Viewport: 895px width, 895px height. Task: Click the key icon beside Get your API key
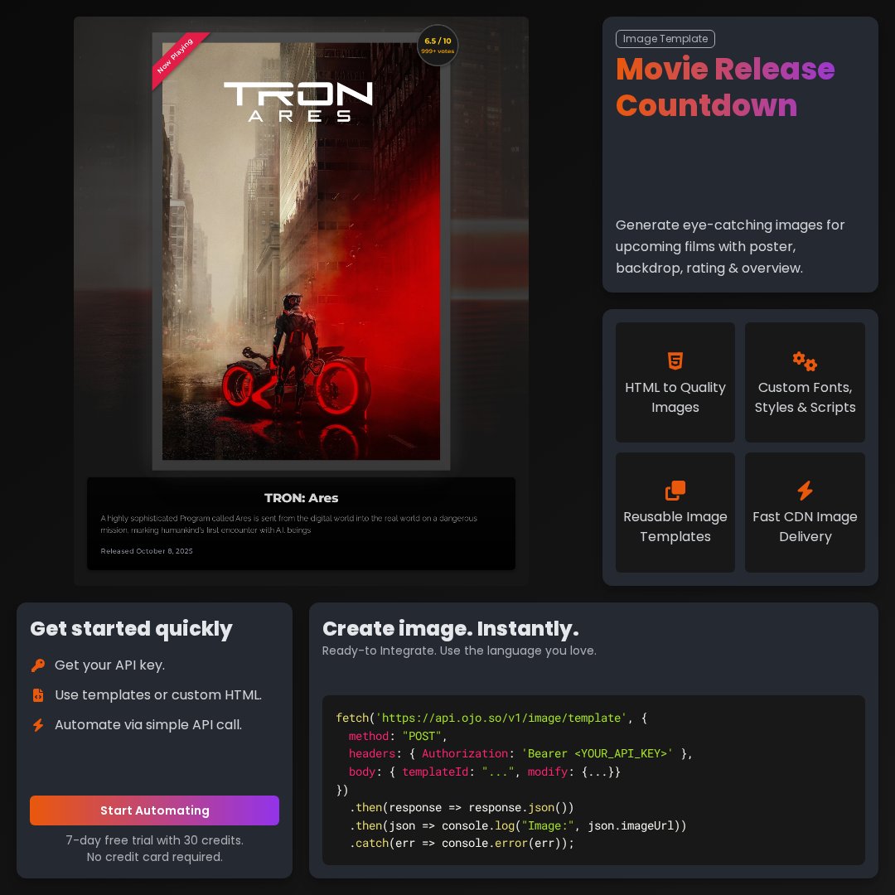click(38, 665)
